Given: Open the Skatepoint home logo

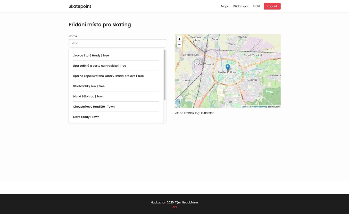Looking at the screenshot, I should point(80,6).
